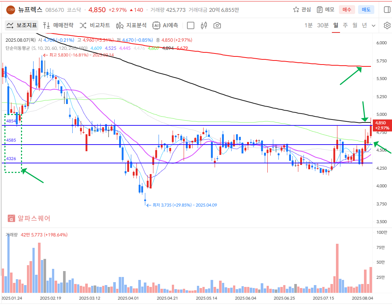Switch to 월 monthly timeframe
The width and height of the screenshot is (392, 305).
355,25
